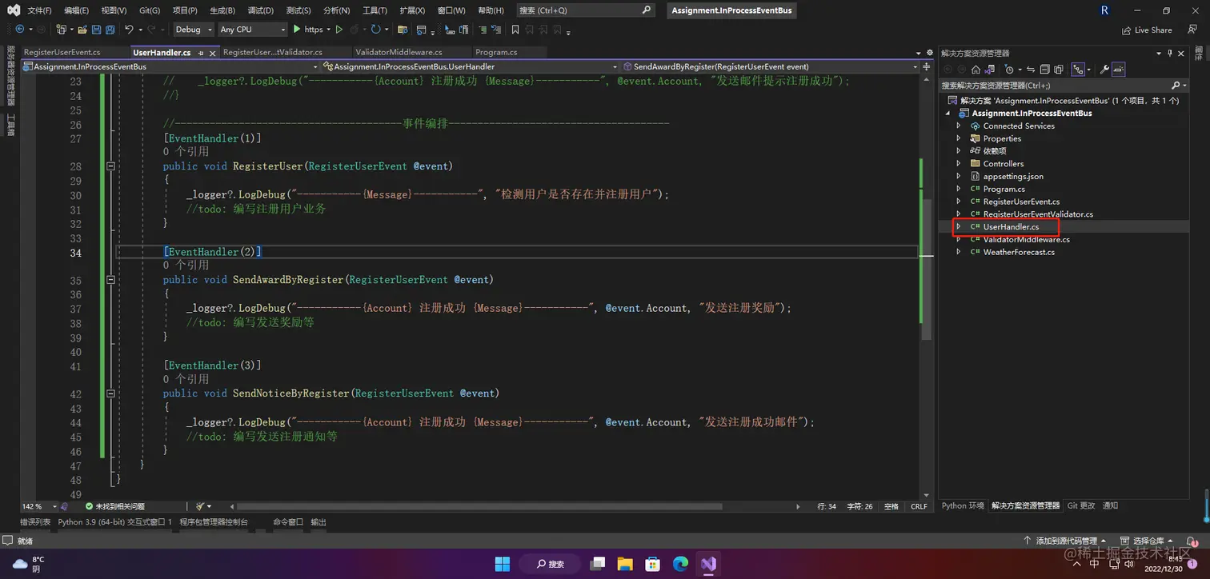
Task: Click the Visual Studio icon in taskbar
Action: 708,564
